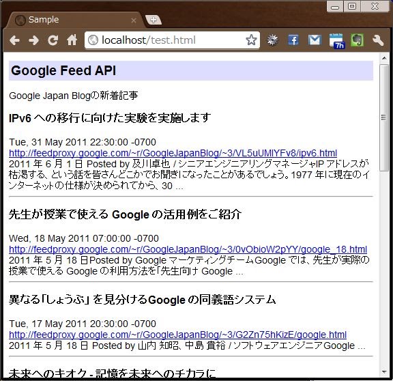Maximize the browser window
Image resolution: width=393 pixels, height=381 pixels.
(x=352, y=6)
